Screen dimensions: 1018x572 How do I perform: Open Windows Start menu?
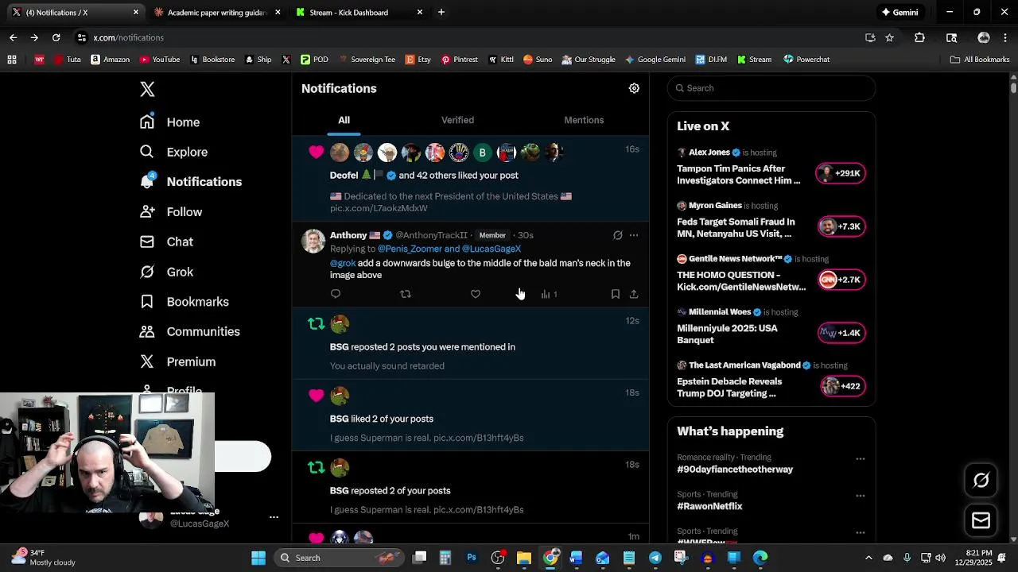pos(258,558)
